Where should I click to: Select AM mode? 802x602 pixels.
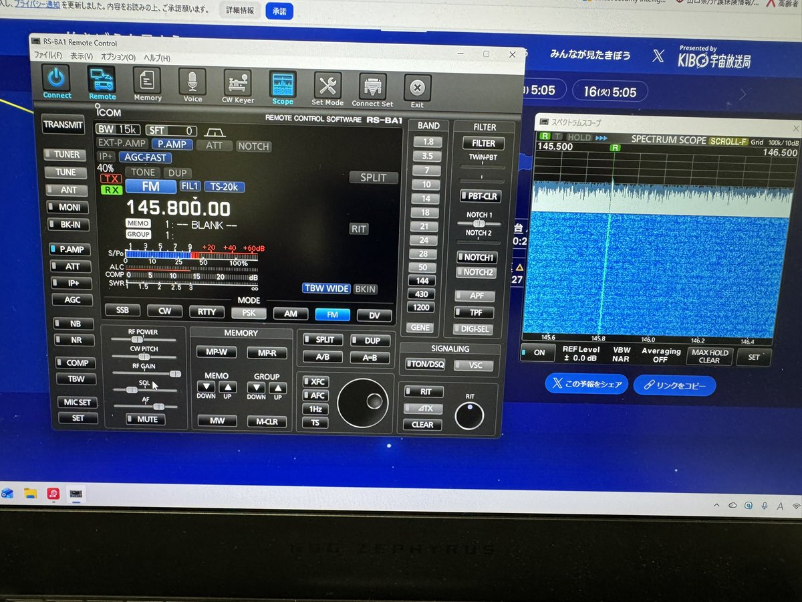[x=291, y=314]
